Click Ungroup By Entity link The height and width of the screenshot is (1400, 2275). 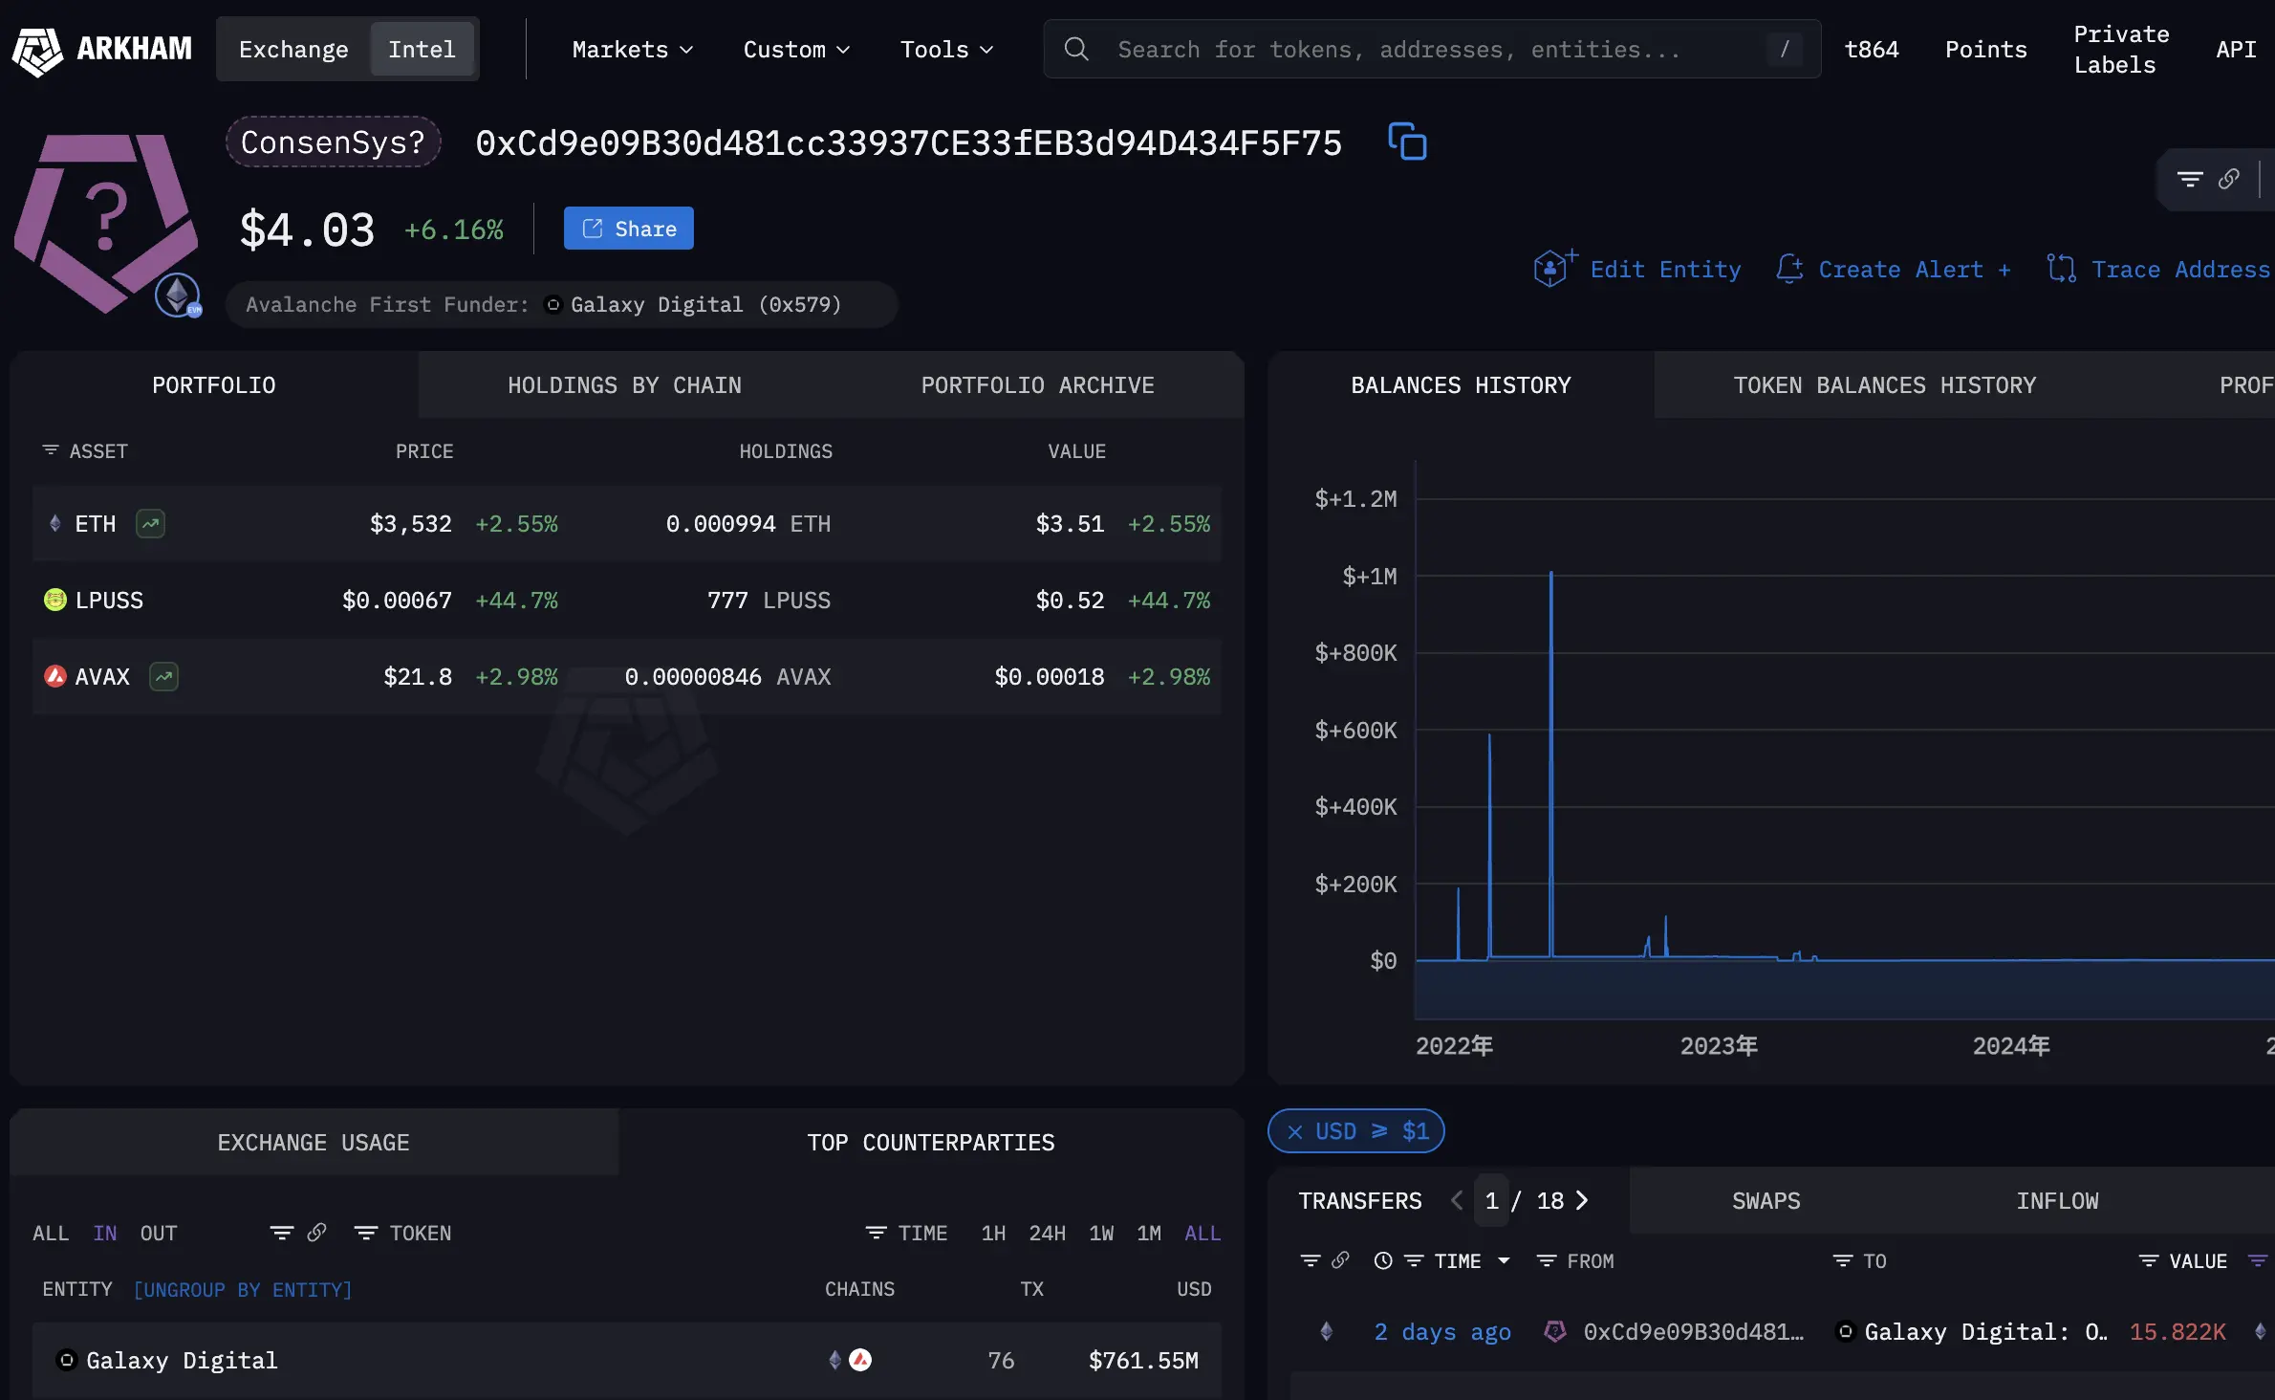[243, 1289]
